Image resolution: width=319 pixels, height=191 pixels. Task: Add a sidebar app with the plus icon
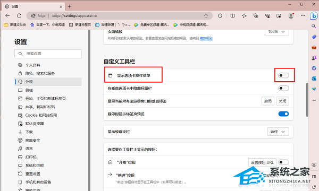pos(314,100)
